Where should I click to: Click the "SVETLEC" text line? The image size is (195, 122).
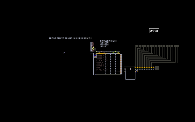(104, 43)
